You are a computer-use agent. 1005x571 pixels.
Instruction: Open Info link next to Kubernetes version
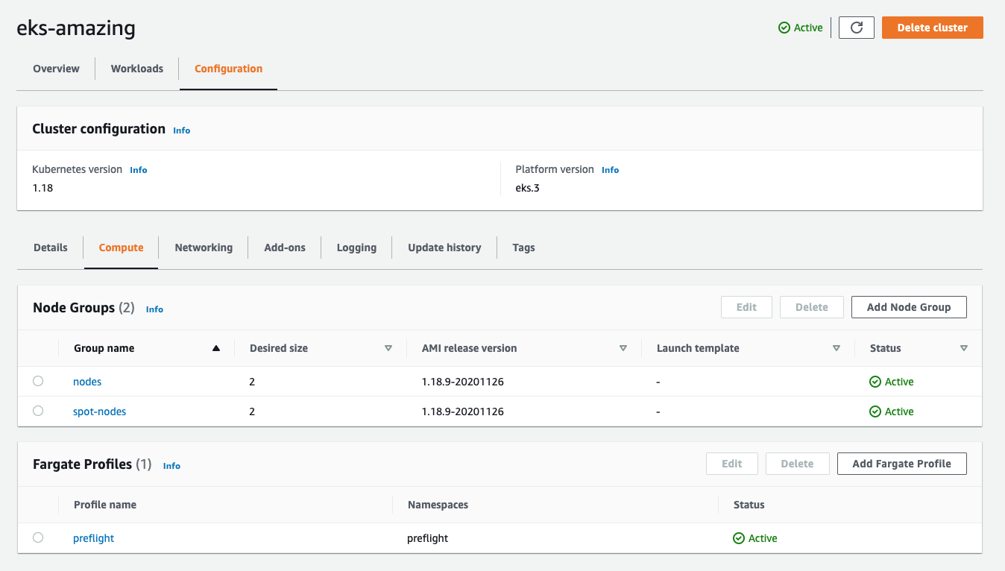(x=139, y=170)
